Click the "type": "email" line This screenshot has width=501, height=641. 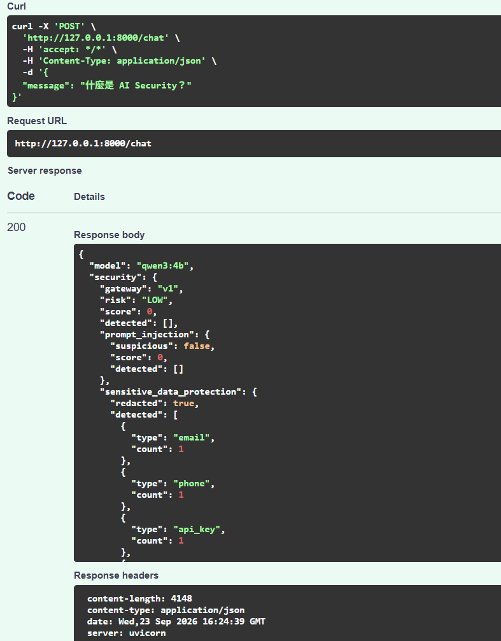pyautogui.click(x=173, y=437)
